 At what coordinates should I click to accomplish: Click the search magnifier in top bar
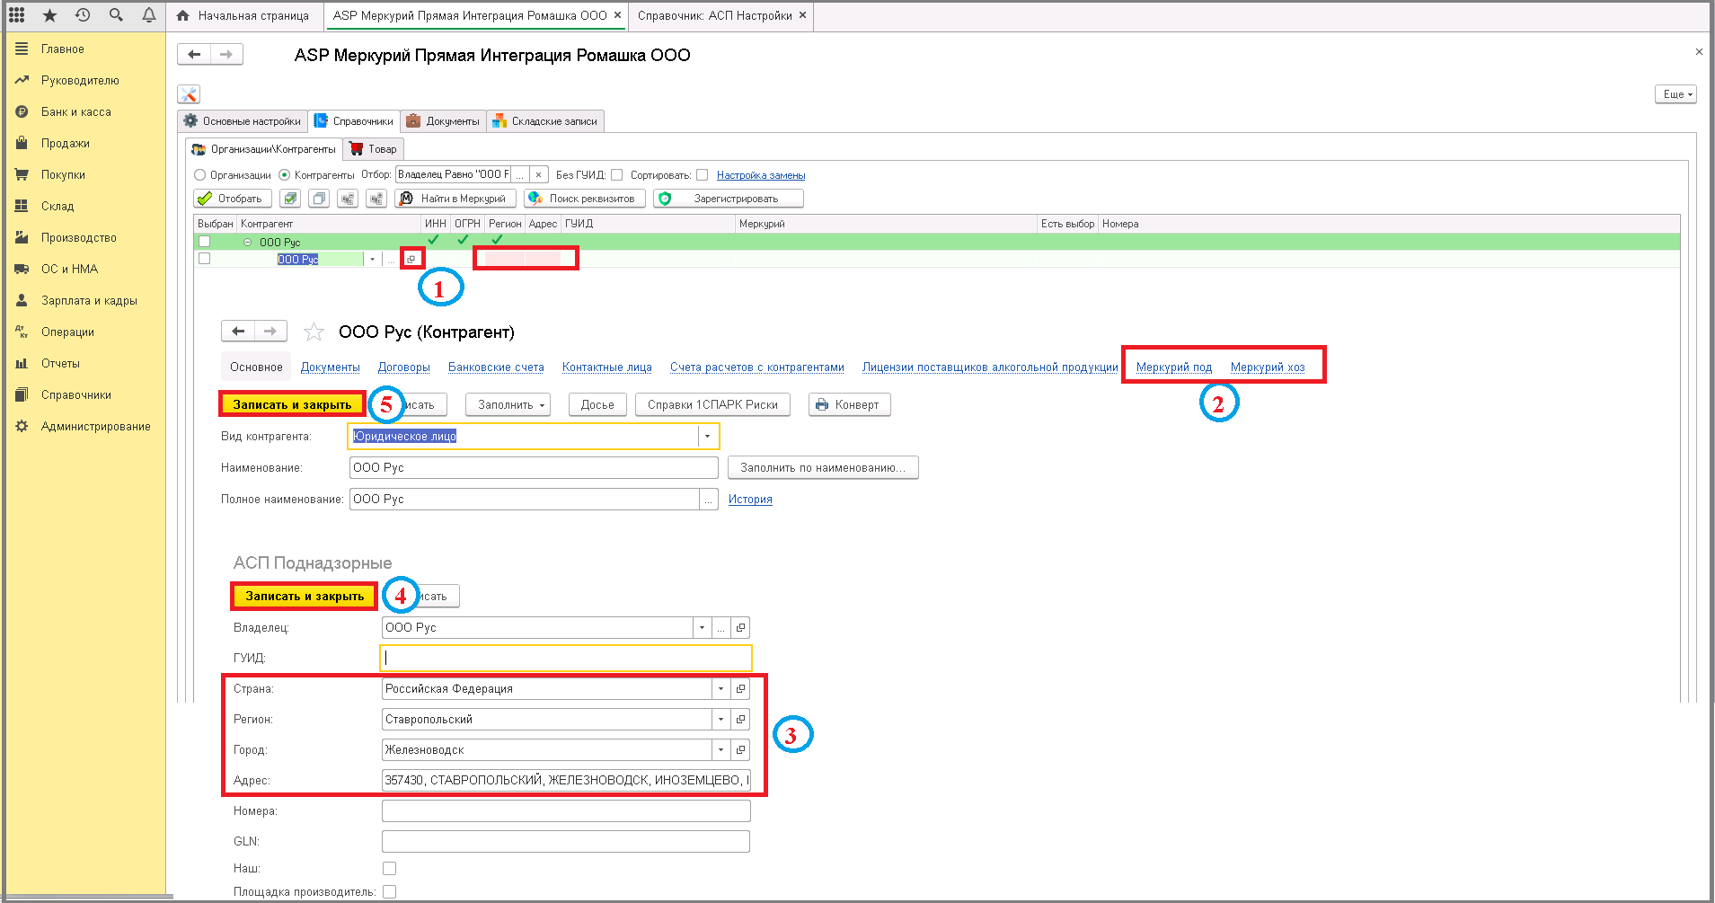116,15
